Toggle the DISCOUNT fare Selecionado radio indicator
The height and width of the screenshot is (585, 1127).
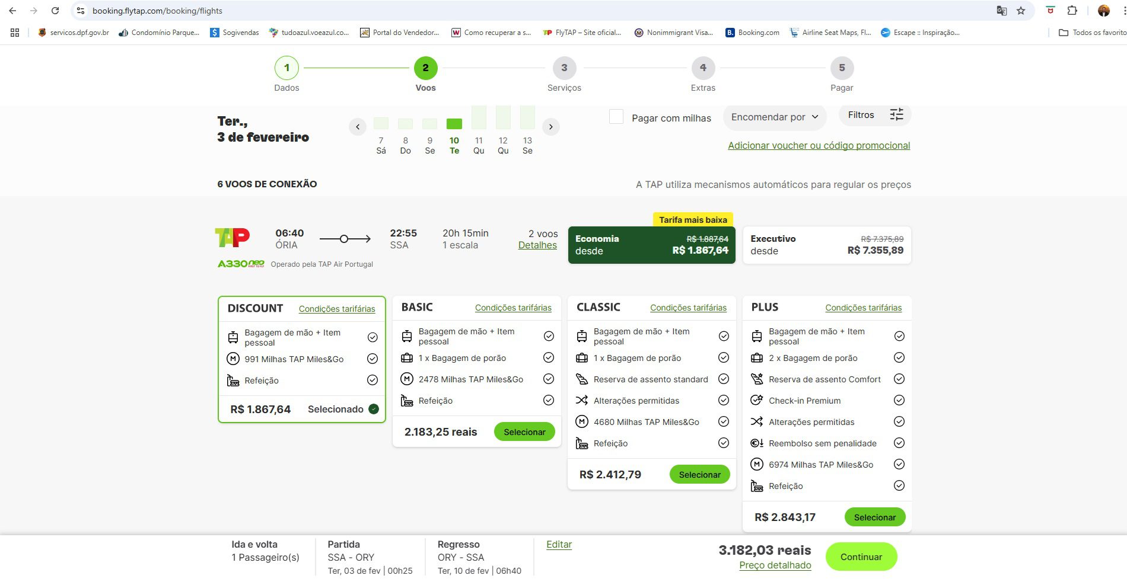point(374,409)
